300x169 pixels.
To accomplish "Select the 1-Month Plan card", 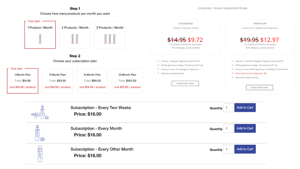I will point(23,81).
